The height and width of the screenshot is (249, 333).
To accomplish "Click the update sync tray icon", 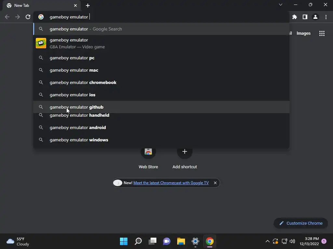I will point(275,241).
